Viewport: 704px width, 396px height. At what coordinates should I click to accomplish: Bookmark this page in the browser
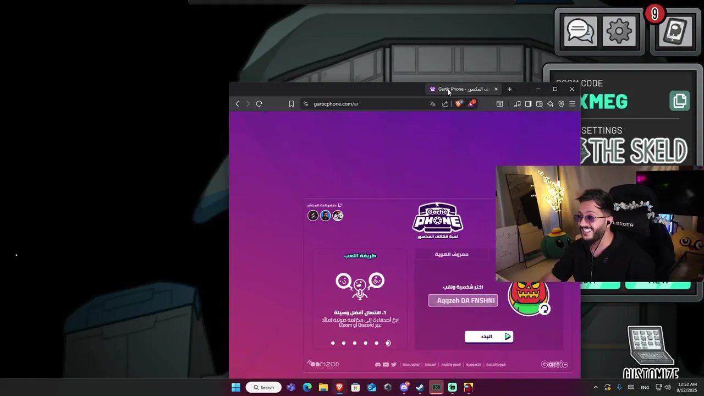[291, 103]
